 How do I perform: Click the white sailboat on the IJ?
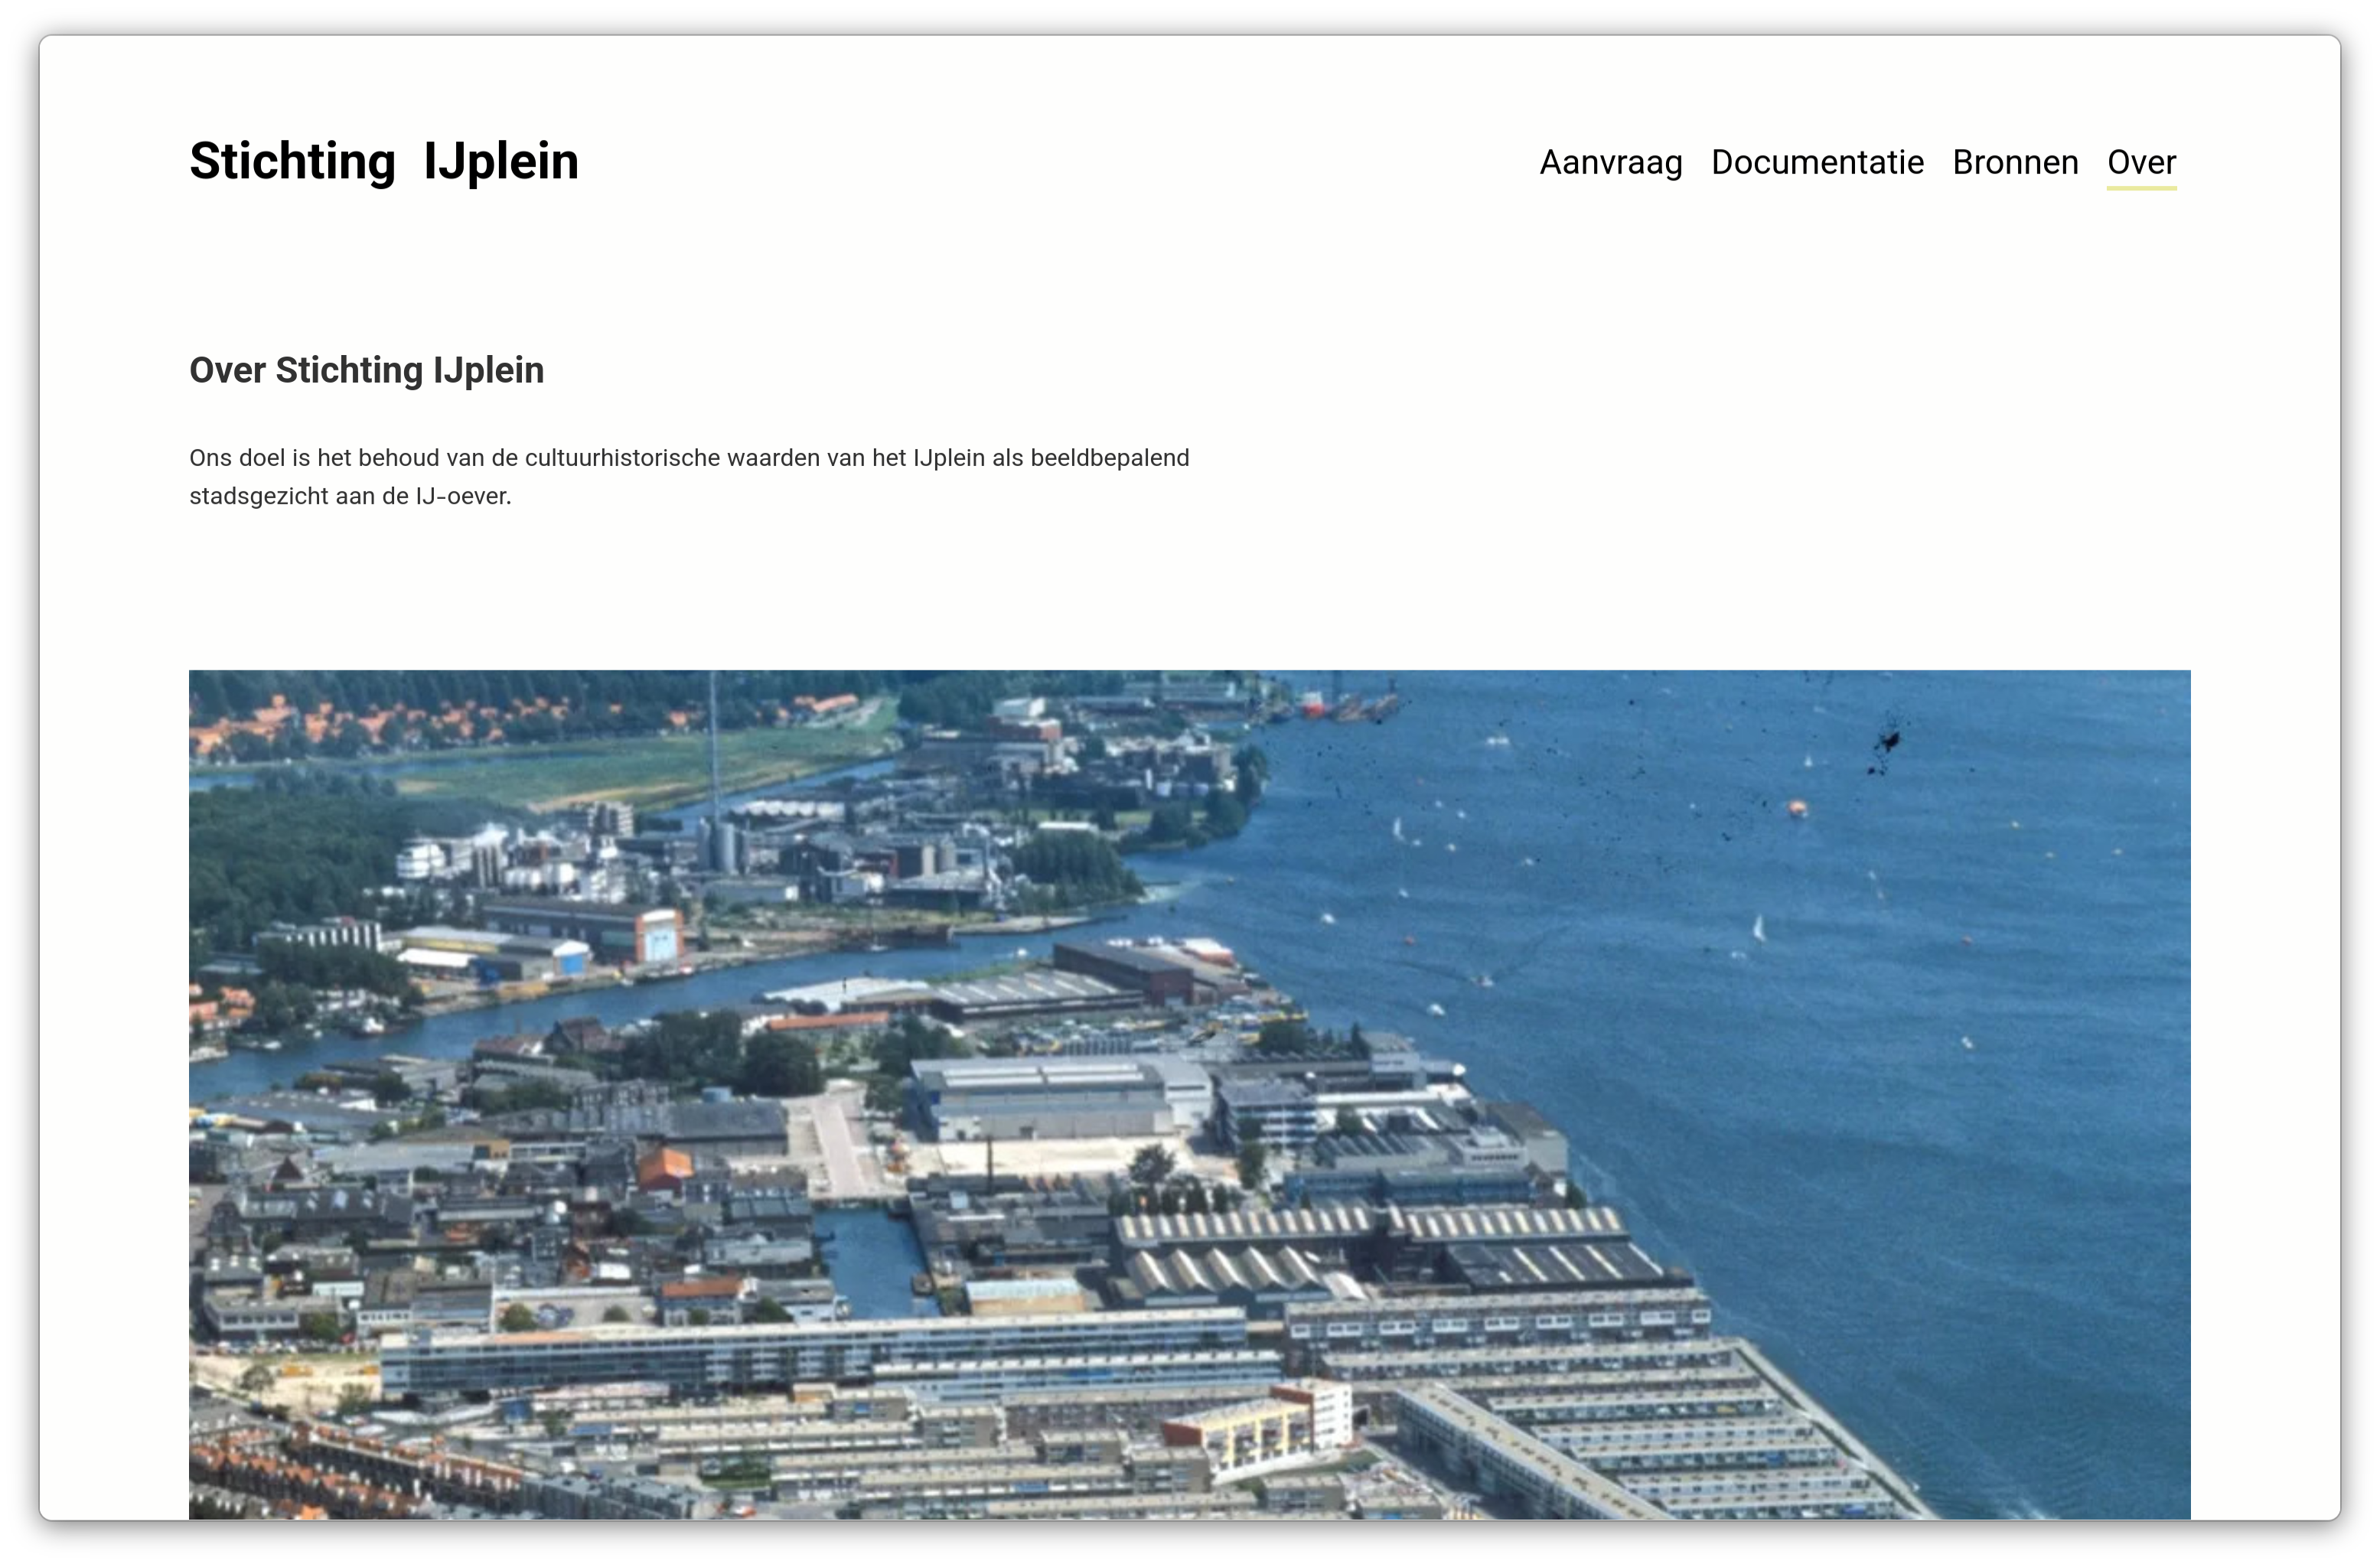1758,929
